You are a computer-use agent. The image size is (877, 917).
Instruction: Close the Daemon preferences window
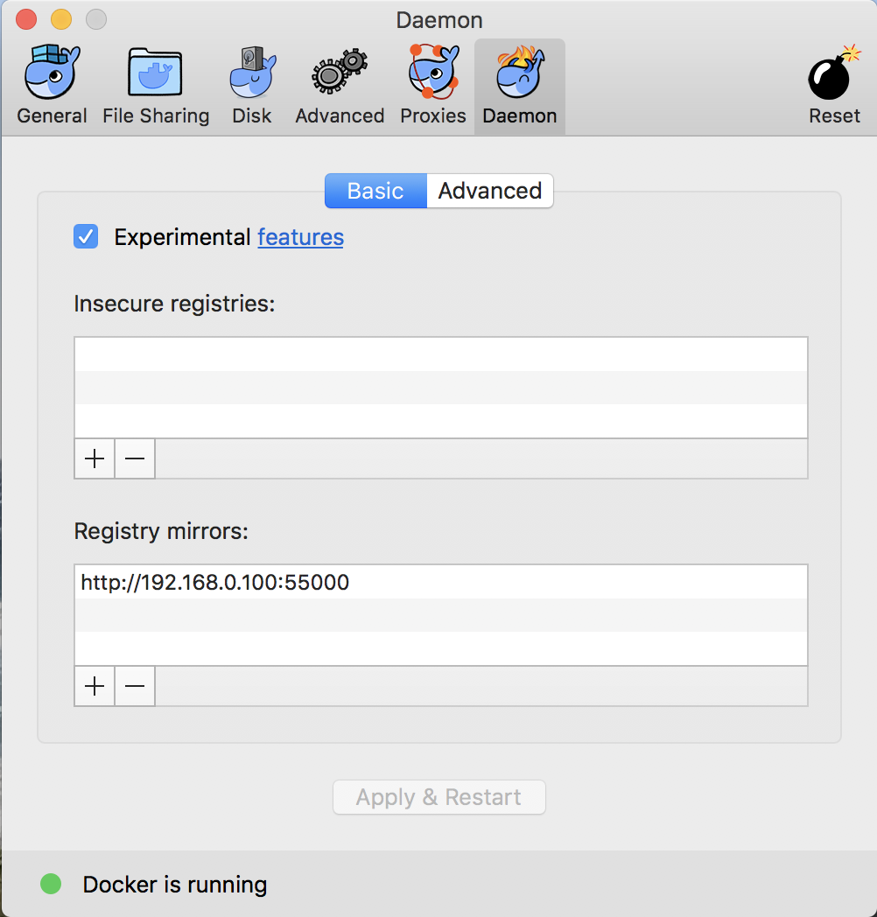click(x=26, y=19)
